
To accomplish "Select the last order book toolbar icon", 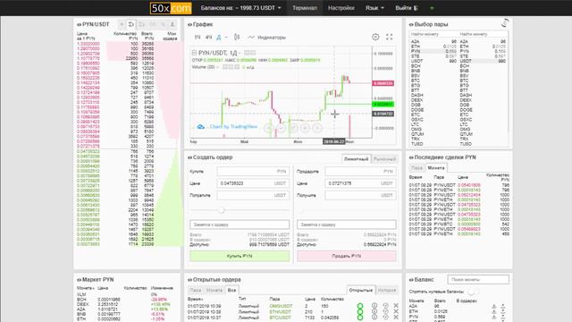I will (x=172, y=24).
